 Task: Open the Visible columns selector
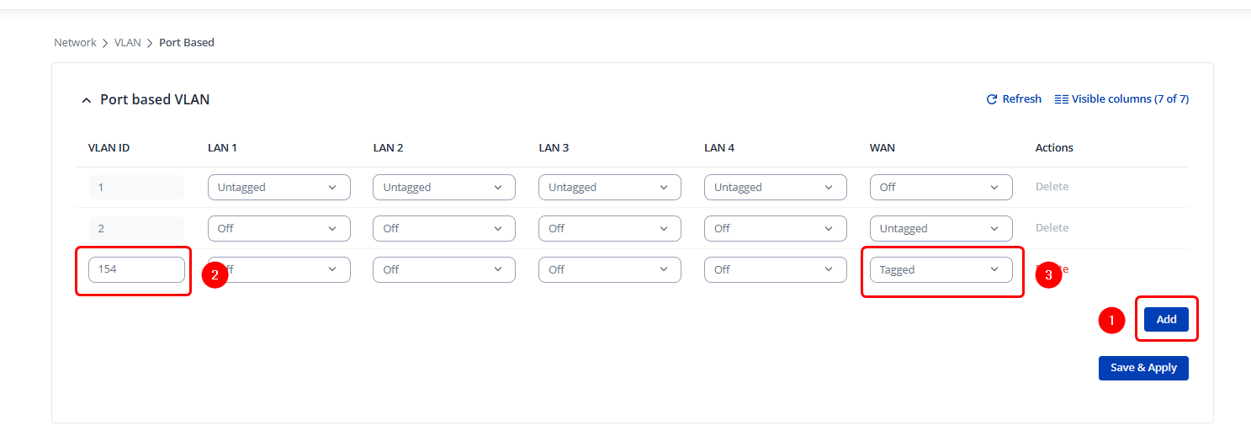(x=1121, y=99)
